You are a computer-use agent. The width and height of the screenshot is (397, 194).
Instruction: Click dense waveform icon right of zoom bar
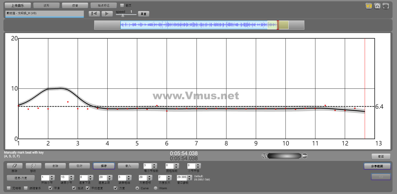click(305, 156)
